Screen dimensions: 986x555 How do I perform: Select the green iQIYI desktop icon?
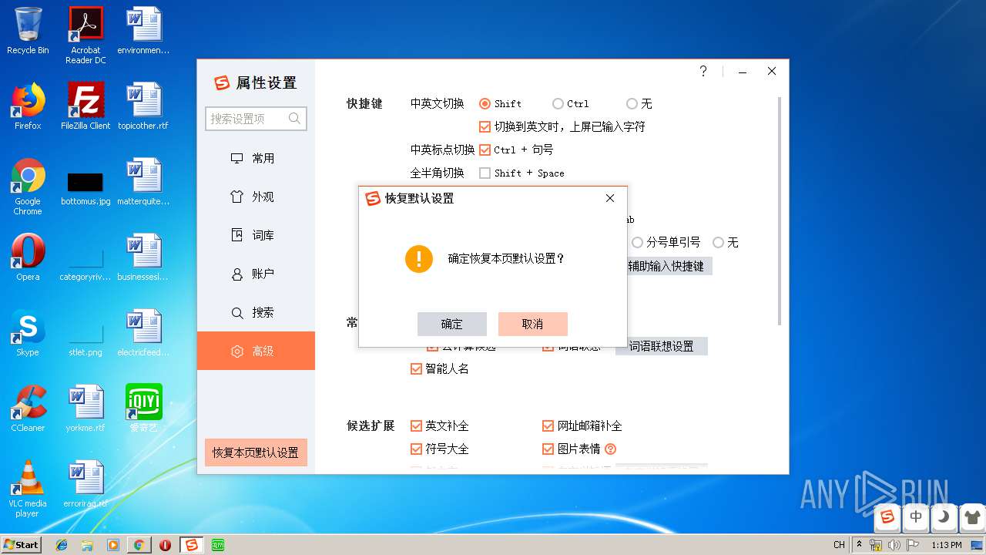tap(144, 409)
